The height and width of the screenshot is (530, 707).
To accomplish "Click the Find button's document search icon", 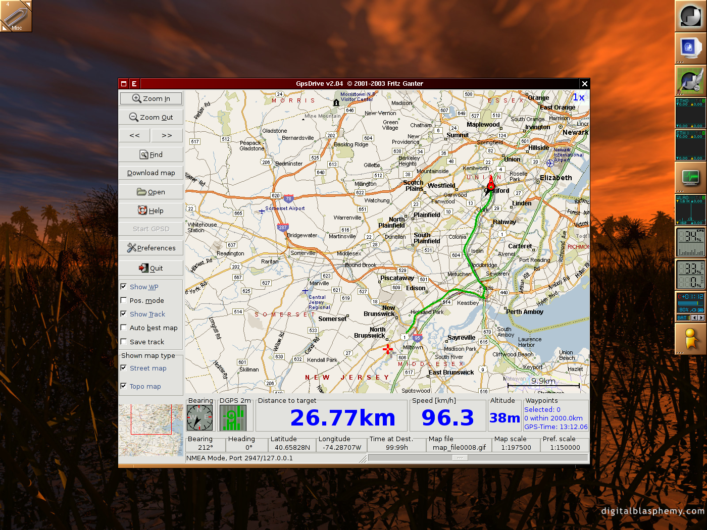I will coord(144,155).
